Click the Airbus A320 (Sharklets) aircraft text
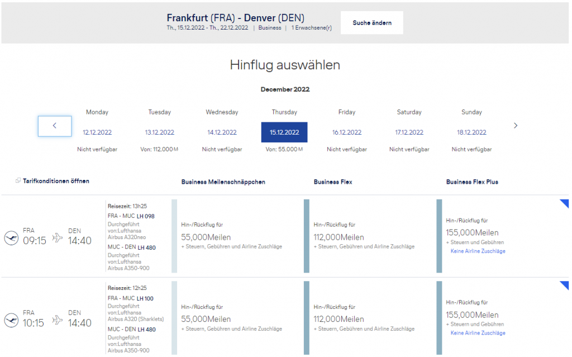This screenshot has width=572, height=357. click(136, 319)
